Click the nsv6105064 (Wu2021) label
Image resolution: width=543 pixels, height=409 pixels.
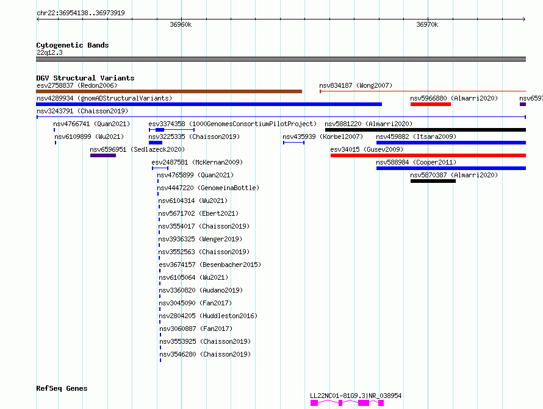pos(193,277)
